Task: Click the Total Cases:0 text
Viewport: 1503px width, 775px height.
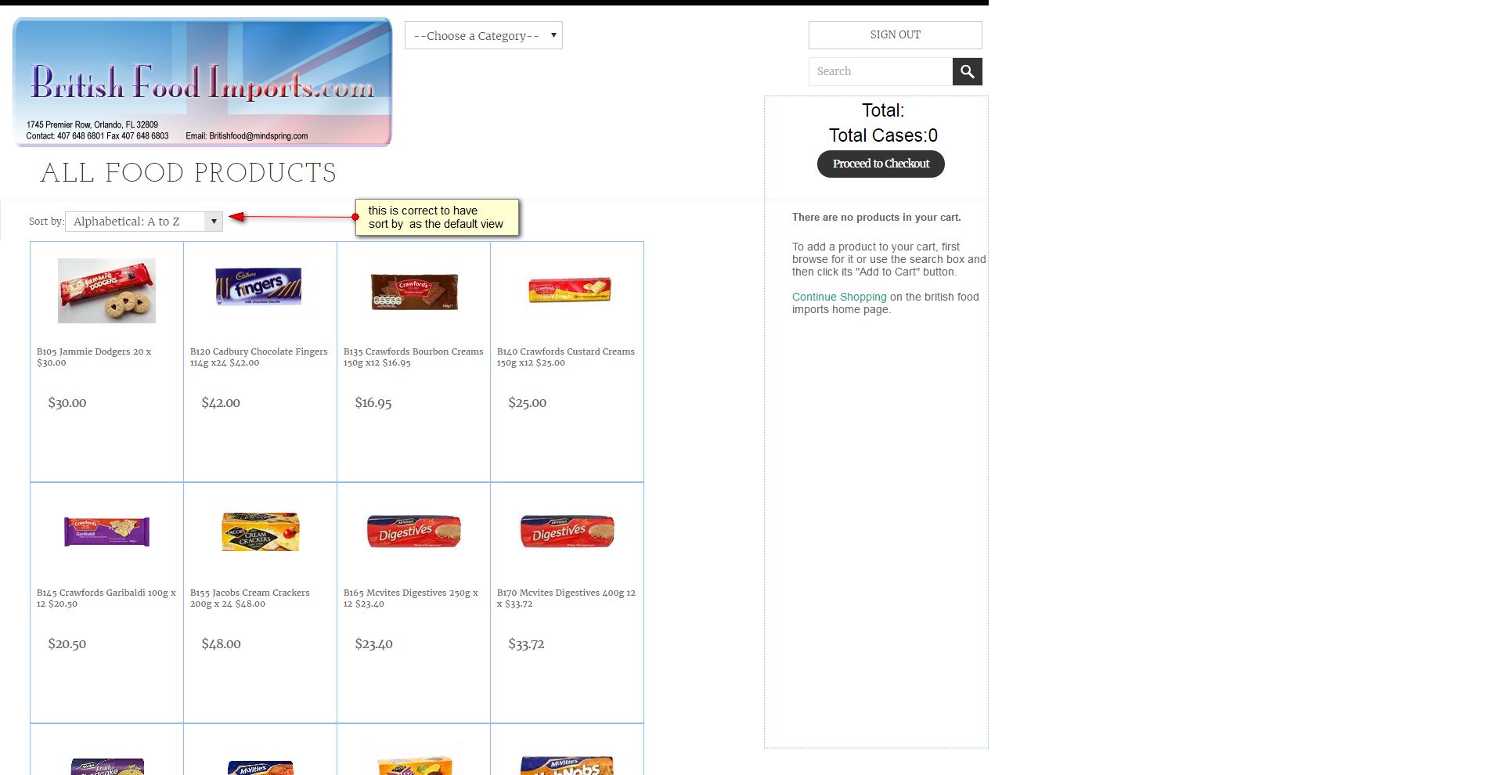Action: pos(883,135)
